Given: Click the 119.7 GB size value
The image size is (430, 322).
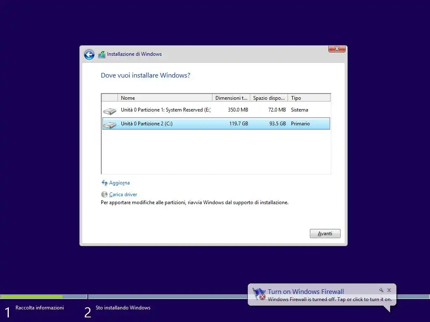Looking at the screenshot, I should click(x=239, y=124).
